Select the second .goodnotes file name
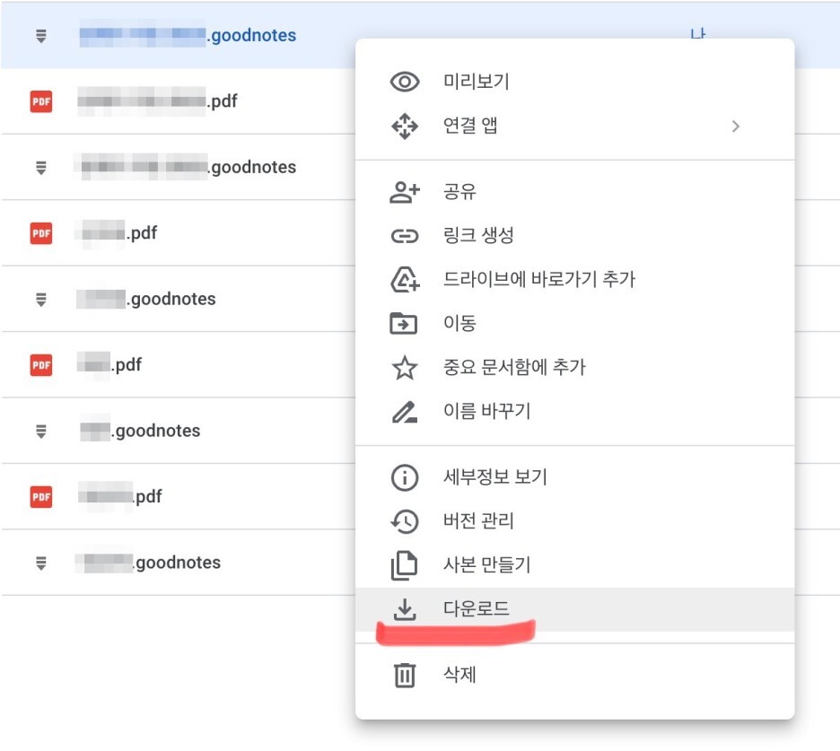Screen dimensions: 840x751 pyautogui.click(x=186, y=167)
